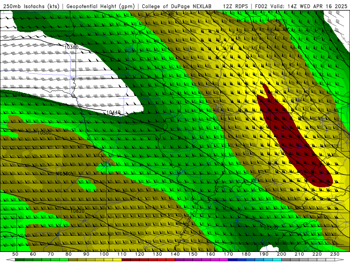Viewport: 350px width, 262px height.
Task: Click the legend value 160
Action: click(210, 254)
